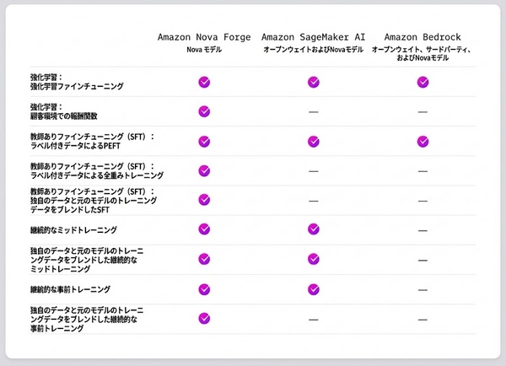The height and width of the screenshot is (366, 506).
Task: Click Nova Forge checkmark for 顧客環境での報酬関数 row
Action: (203, 111)
